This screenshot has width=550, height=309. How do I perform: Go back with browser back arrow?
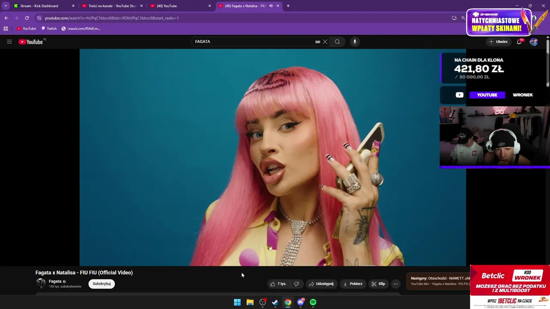[6, 18]
